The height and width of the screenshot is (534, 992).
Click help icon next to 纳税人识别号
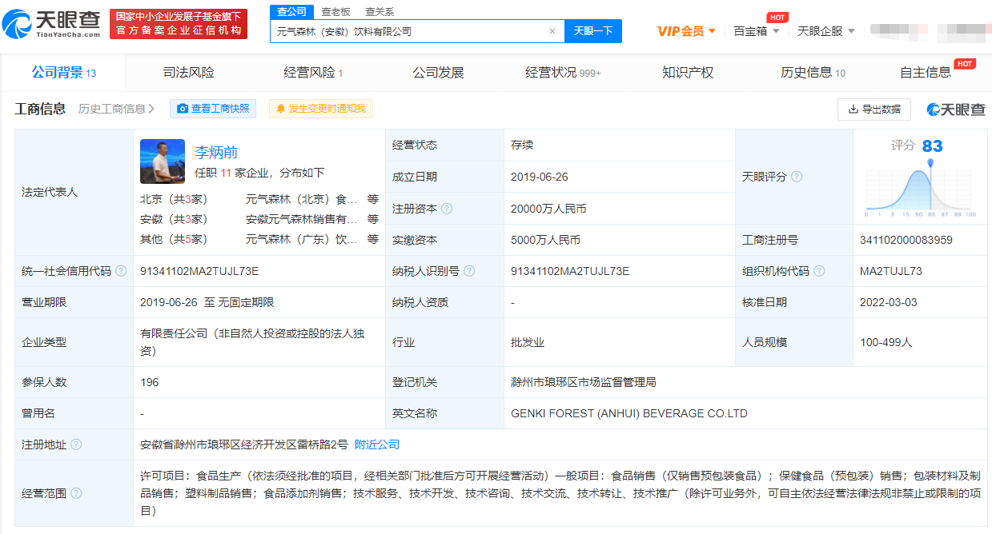click(x=469, y=271)
